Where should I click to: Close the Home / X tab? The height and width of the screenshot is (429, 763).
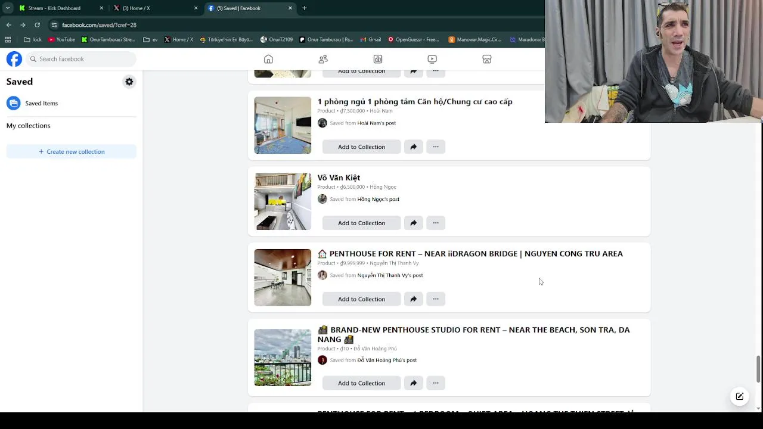(196, 8)
